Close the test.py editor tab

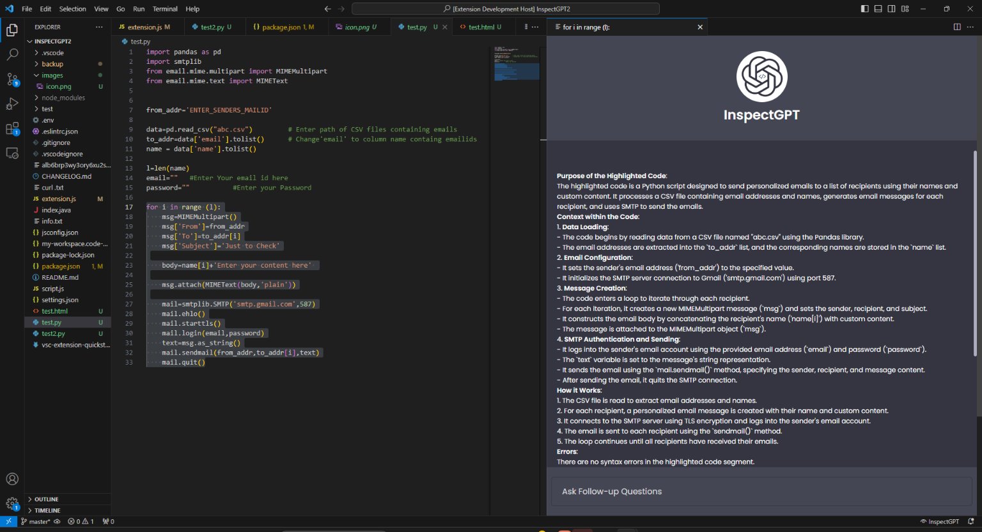tap(445, 27)
